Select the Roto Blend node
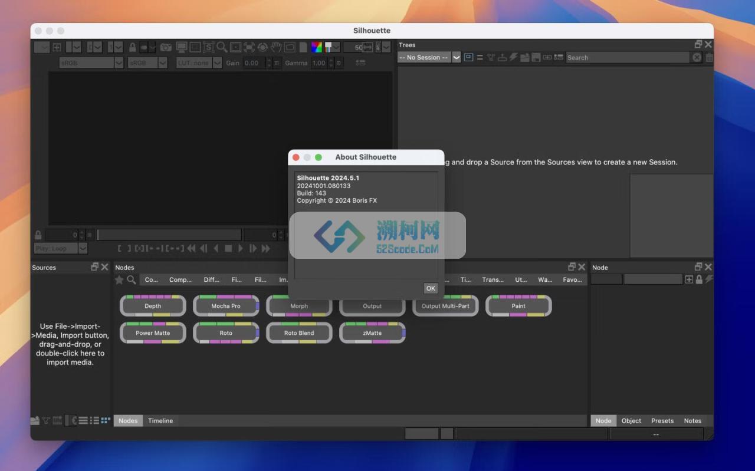Viewport: 755px width, 471px height. [299, 333]
